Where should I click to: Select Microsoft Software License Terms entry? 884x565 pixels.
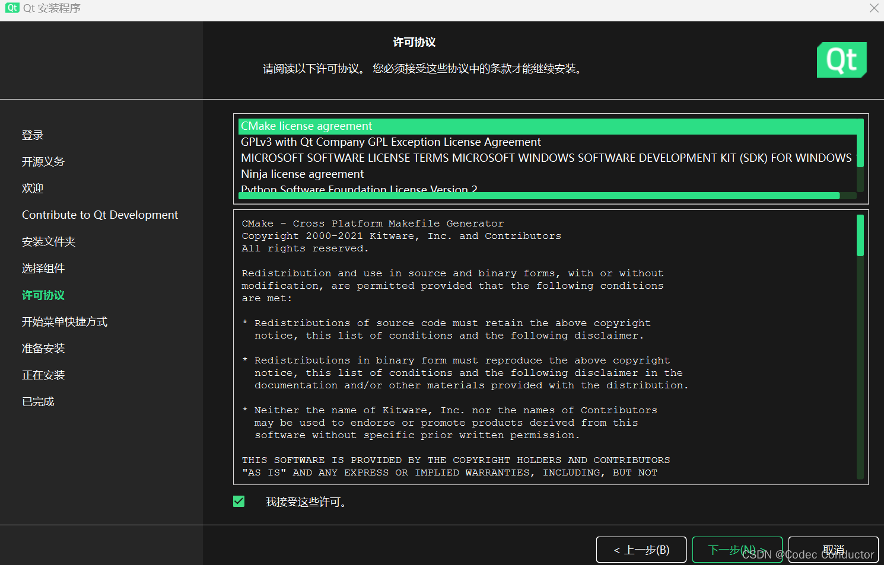click(548, 158)
